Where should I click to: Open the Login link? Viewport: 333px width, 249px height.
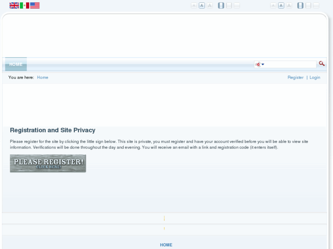(x=315, y=78)
